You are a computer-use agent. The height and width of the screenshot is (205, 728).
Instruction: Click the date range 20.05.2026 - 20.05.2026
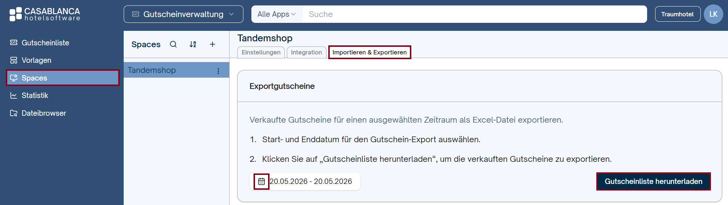coord(311,181)
